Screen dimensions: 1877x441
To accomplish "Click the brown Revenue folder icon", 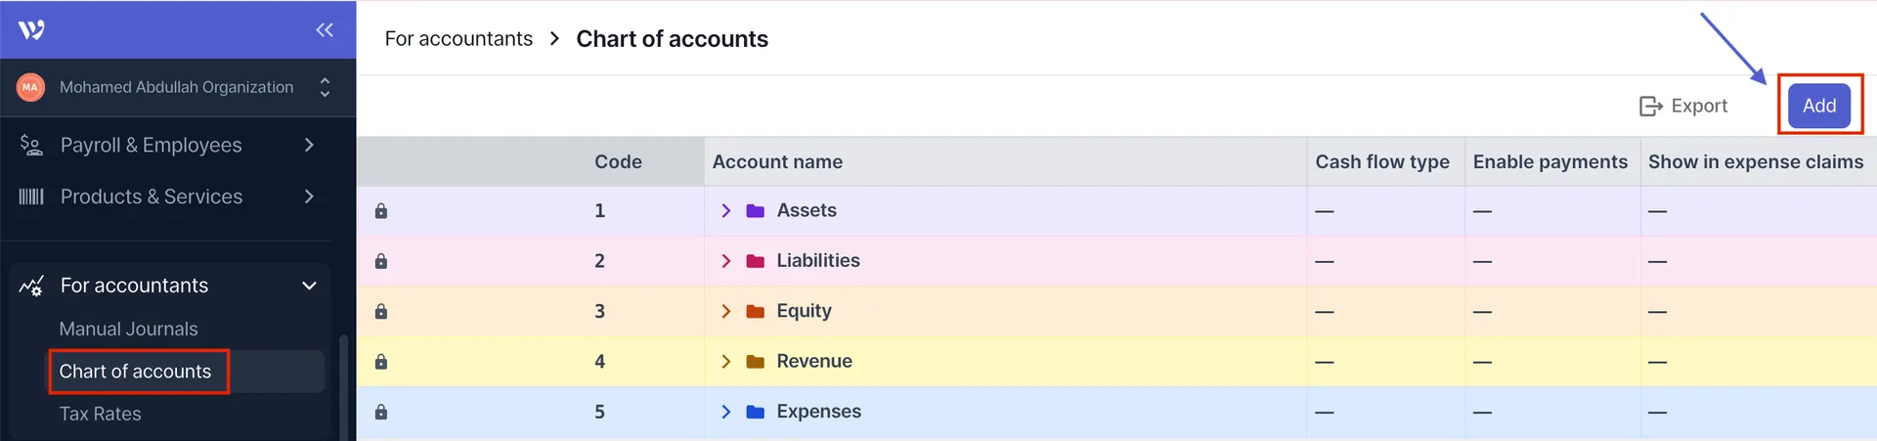I will [755, 362].
